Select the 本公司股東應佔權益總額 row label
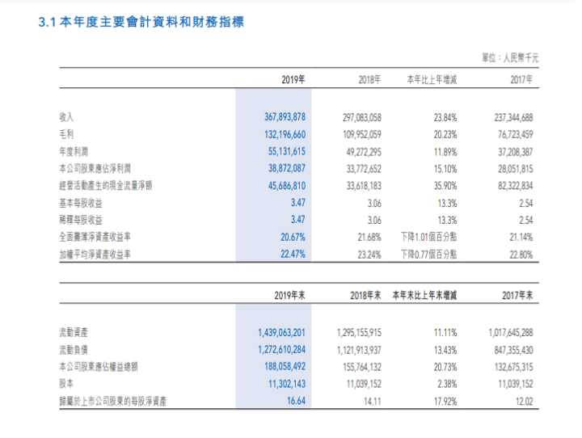 99,367
